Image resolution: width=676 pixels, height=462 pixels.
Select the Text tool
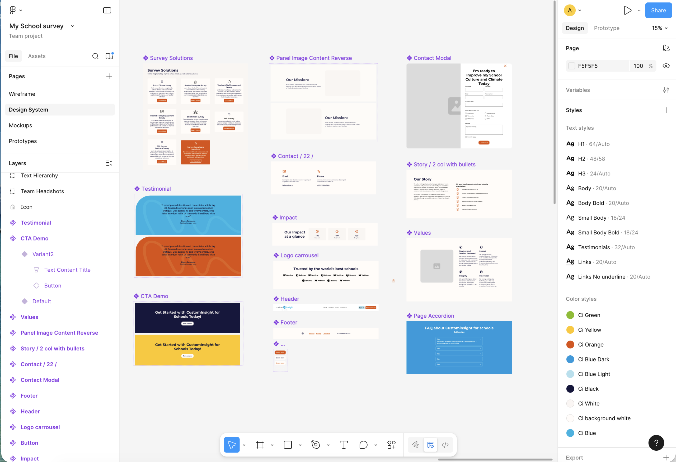point(344,445)
